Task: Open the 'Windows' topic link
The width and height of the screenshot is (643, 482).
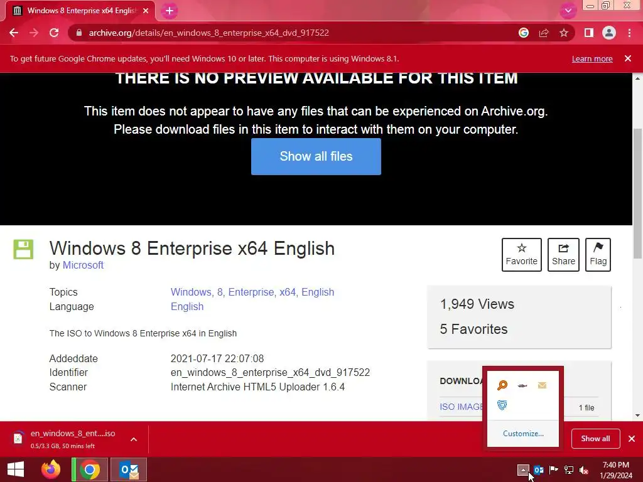Action: [x=191, y=292]
